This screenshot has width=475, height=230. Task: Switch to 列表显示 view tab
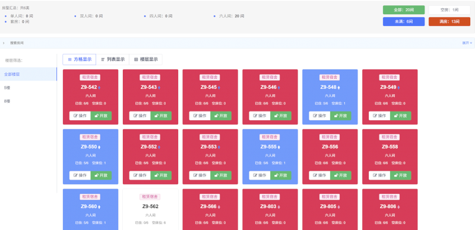(113, 60)
